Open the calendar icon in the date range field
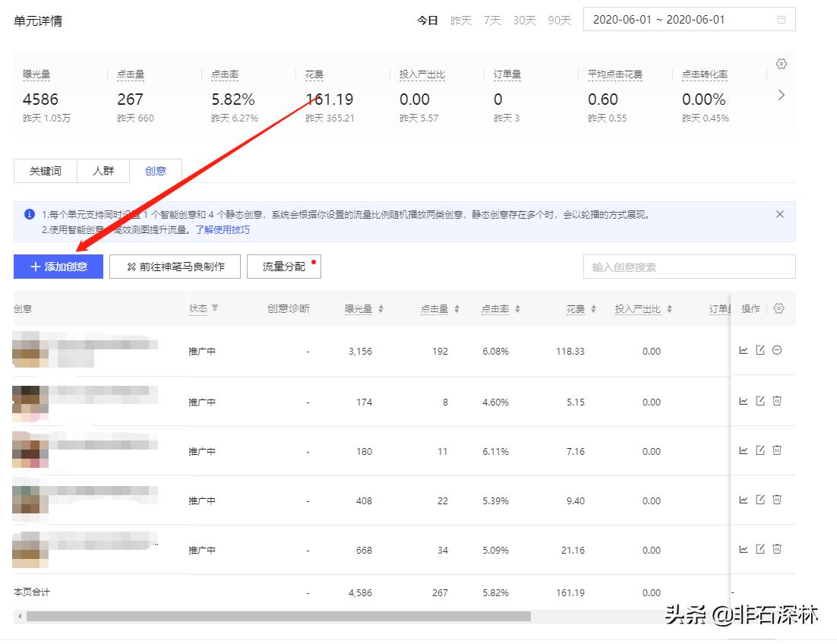Screen dimensions: 837x644 coord(782,20)
